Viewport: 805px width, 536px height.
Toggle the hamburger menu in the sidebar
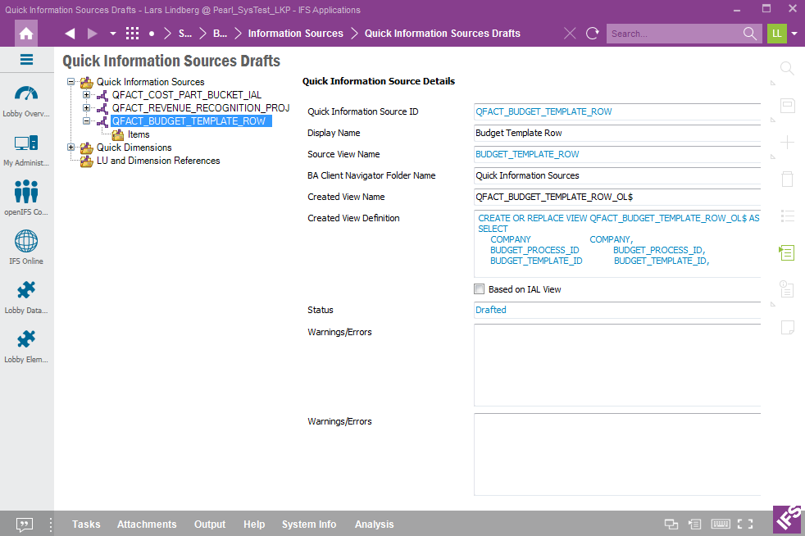tap(26, 60)
